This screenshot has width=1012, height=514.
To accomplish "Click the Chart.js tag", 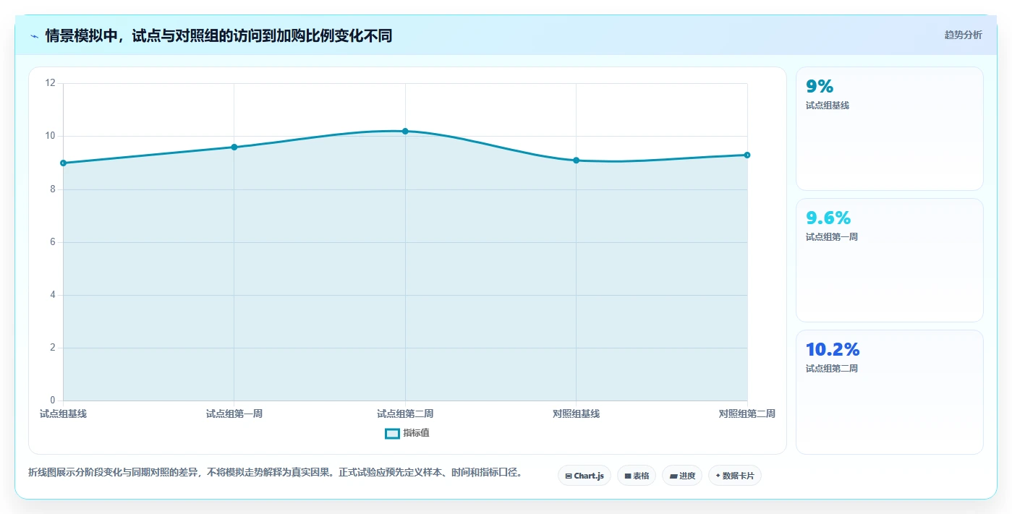I will pos(584,476).
